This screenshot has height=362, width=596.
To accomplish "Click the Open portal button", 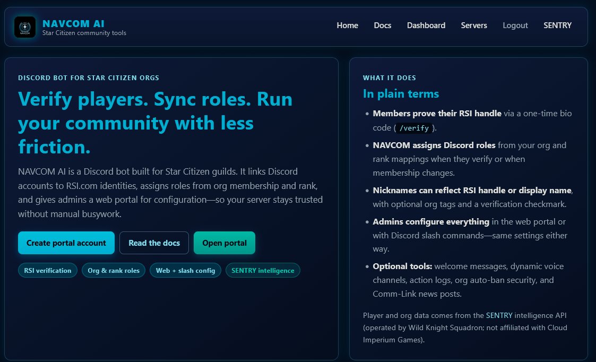I will pos(224,243).
